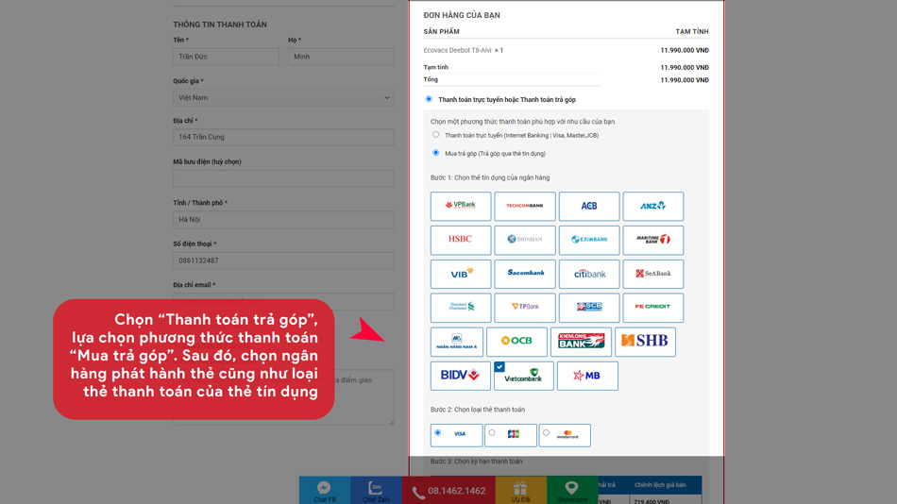Select BIDV as the card bank

tap(461, 376)
